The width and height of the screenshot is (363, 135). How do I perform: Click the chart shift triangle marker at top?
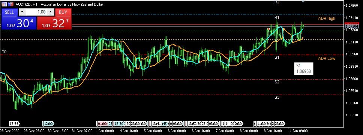(x=303, y=1)
